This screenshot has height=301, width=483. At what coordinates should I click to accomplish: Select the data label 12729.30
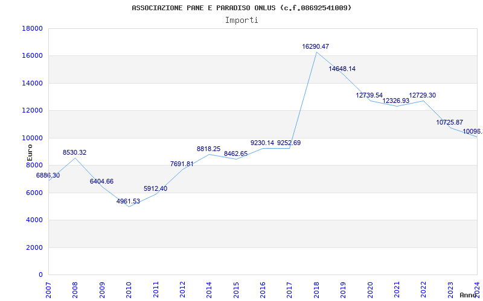point(422,95)
